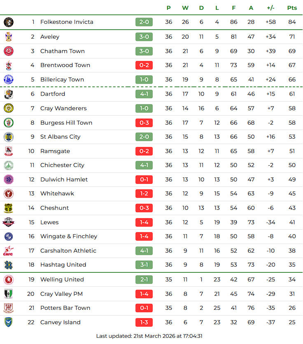Click Welling United's green 2-1 result badge
The image size is (303, 344).
144,279
